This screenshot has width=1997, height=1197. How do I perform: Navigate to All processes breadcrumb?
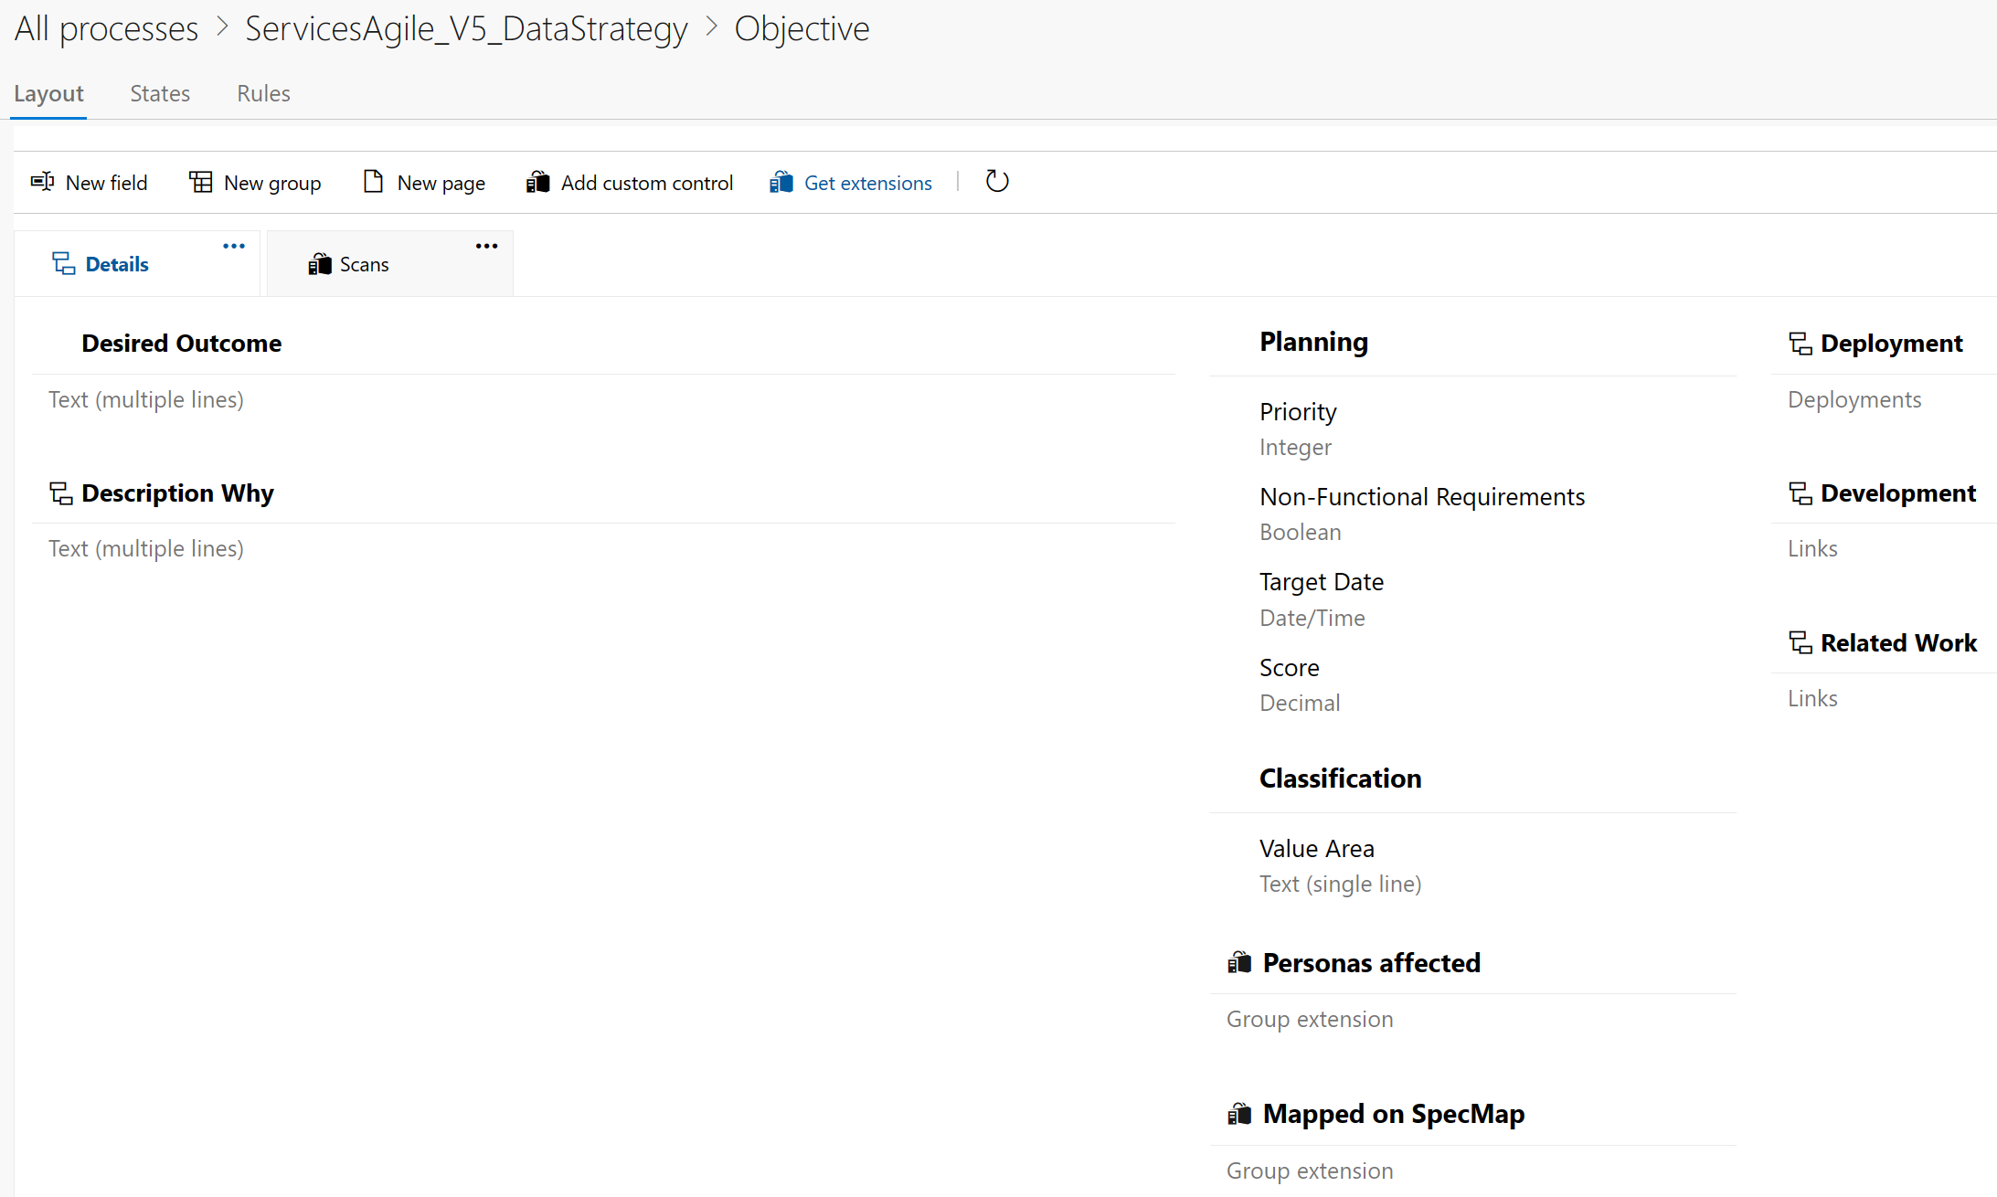pos(105,27)
